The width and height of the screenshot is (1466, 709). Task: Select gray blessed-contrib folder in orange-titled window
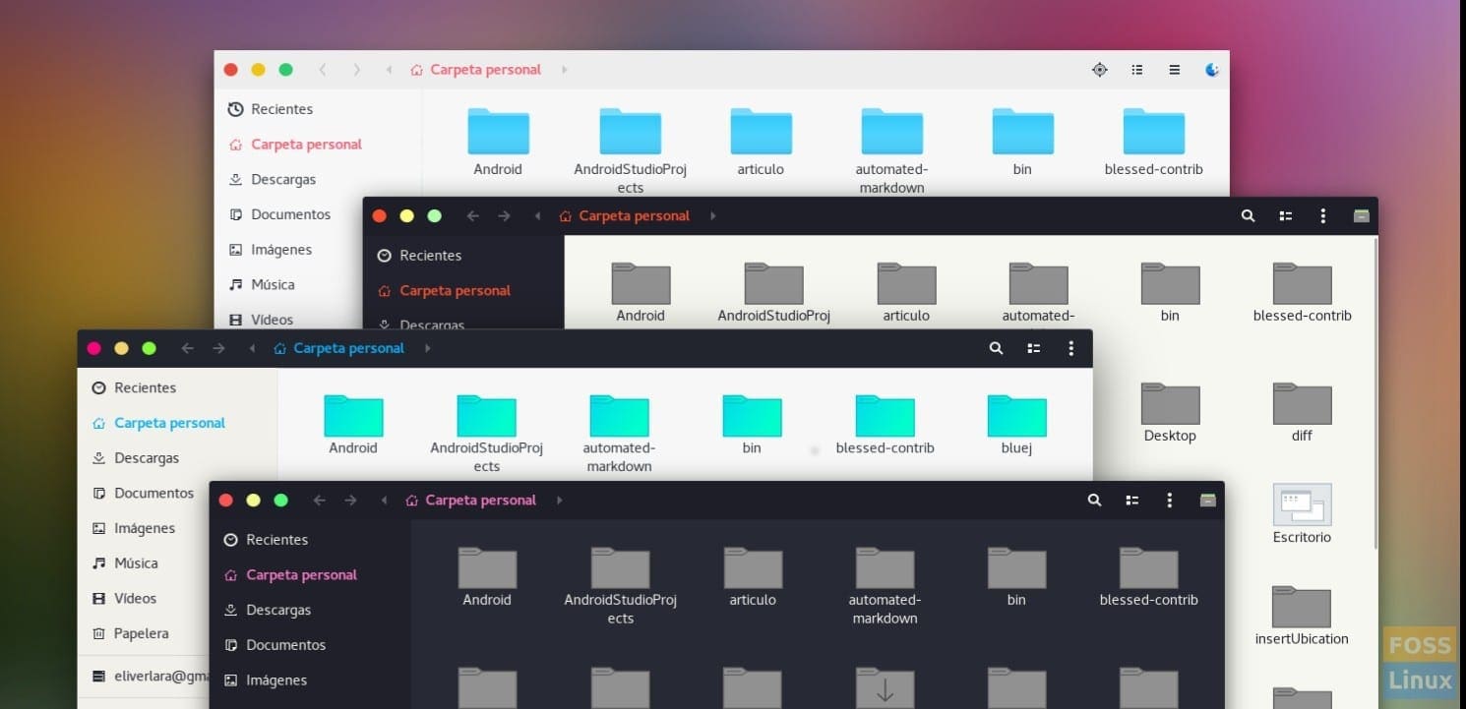(1302, 283)
